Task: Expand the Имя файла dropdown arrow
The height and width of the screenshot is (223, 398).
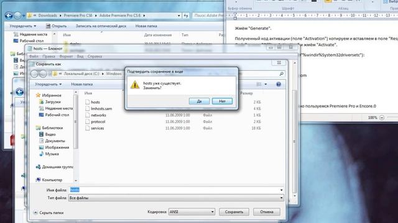Action: point(281,190)
